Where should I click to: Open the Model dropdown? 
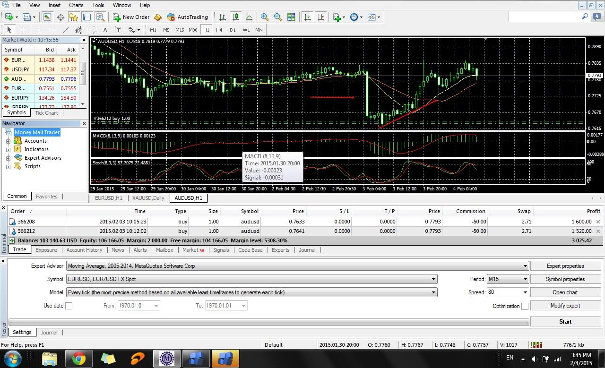point(433,292)
